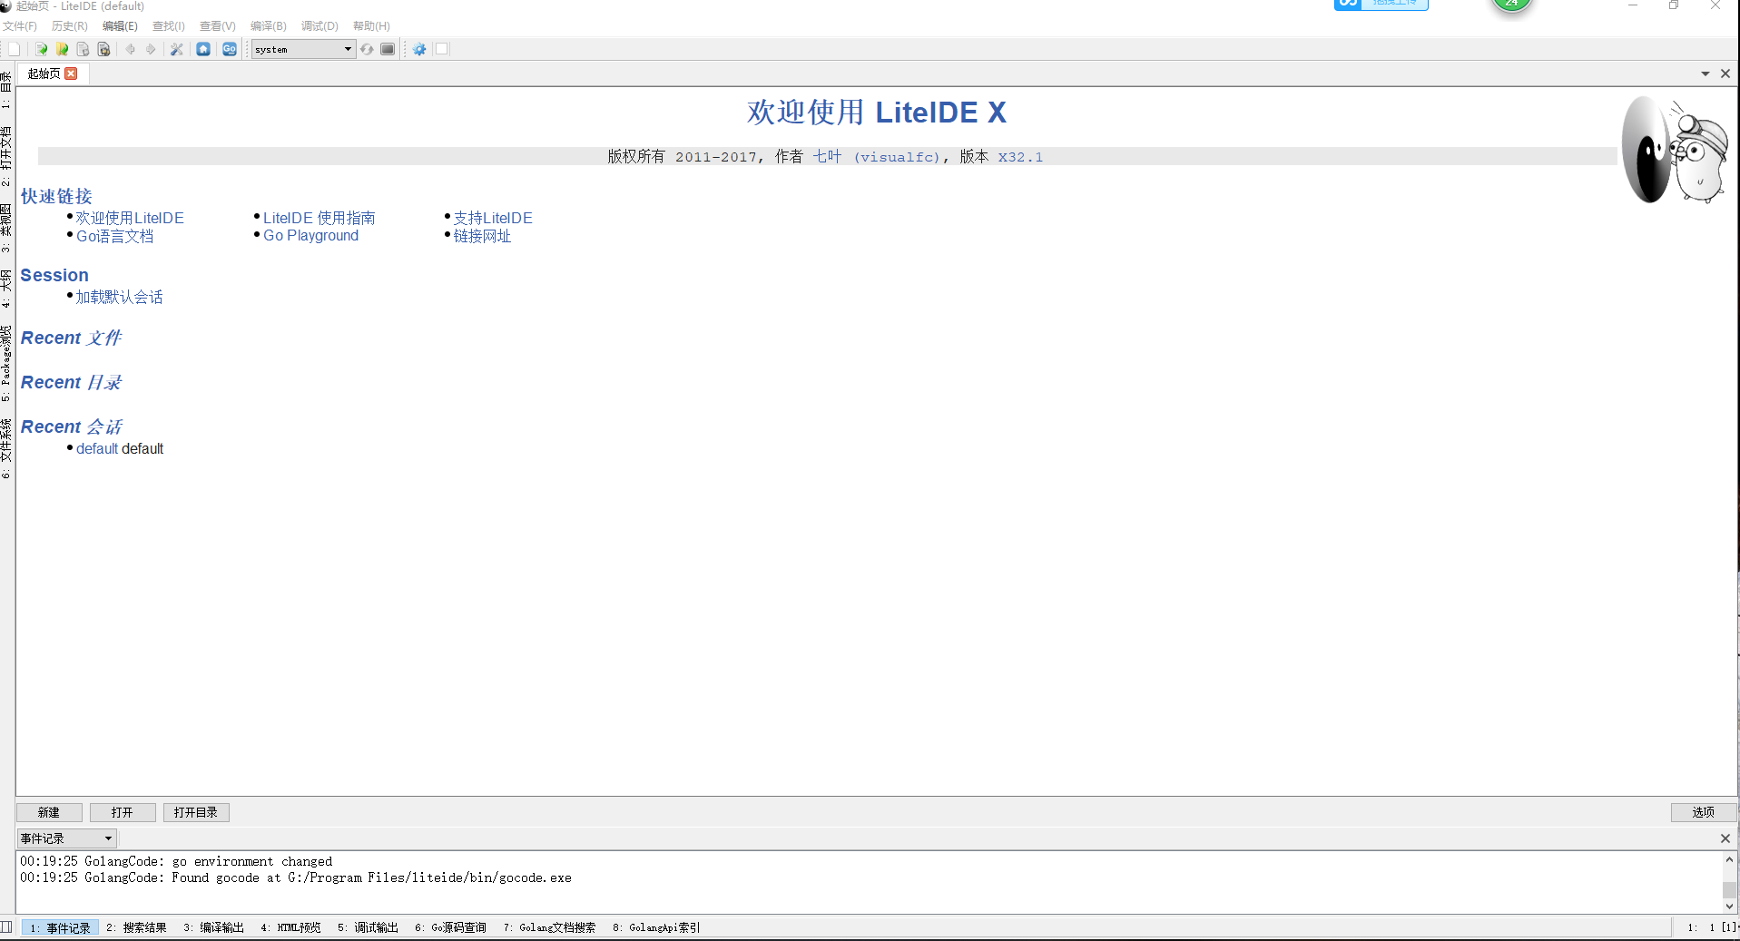Open the 欢迎使用LiteIDE quick link
Viewport: 1740px width, 941px height.
coord(130,218)
